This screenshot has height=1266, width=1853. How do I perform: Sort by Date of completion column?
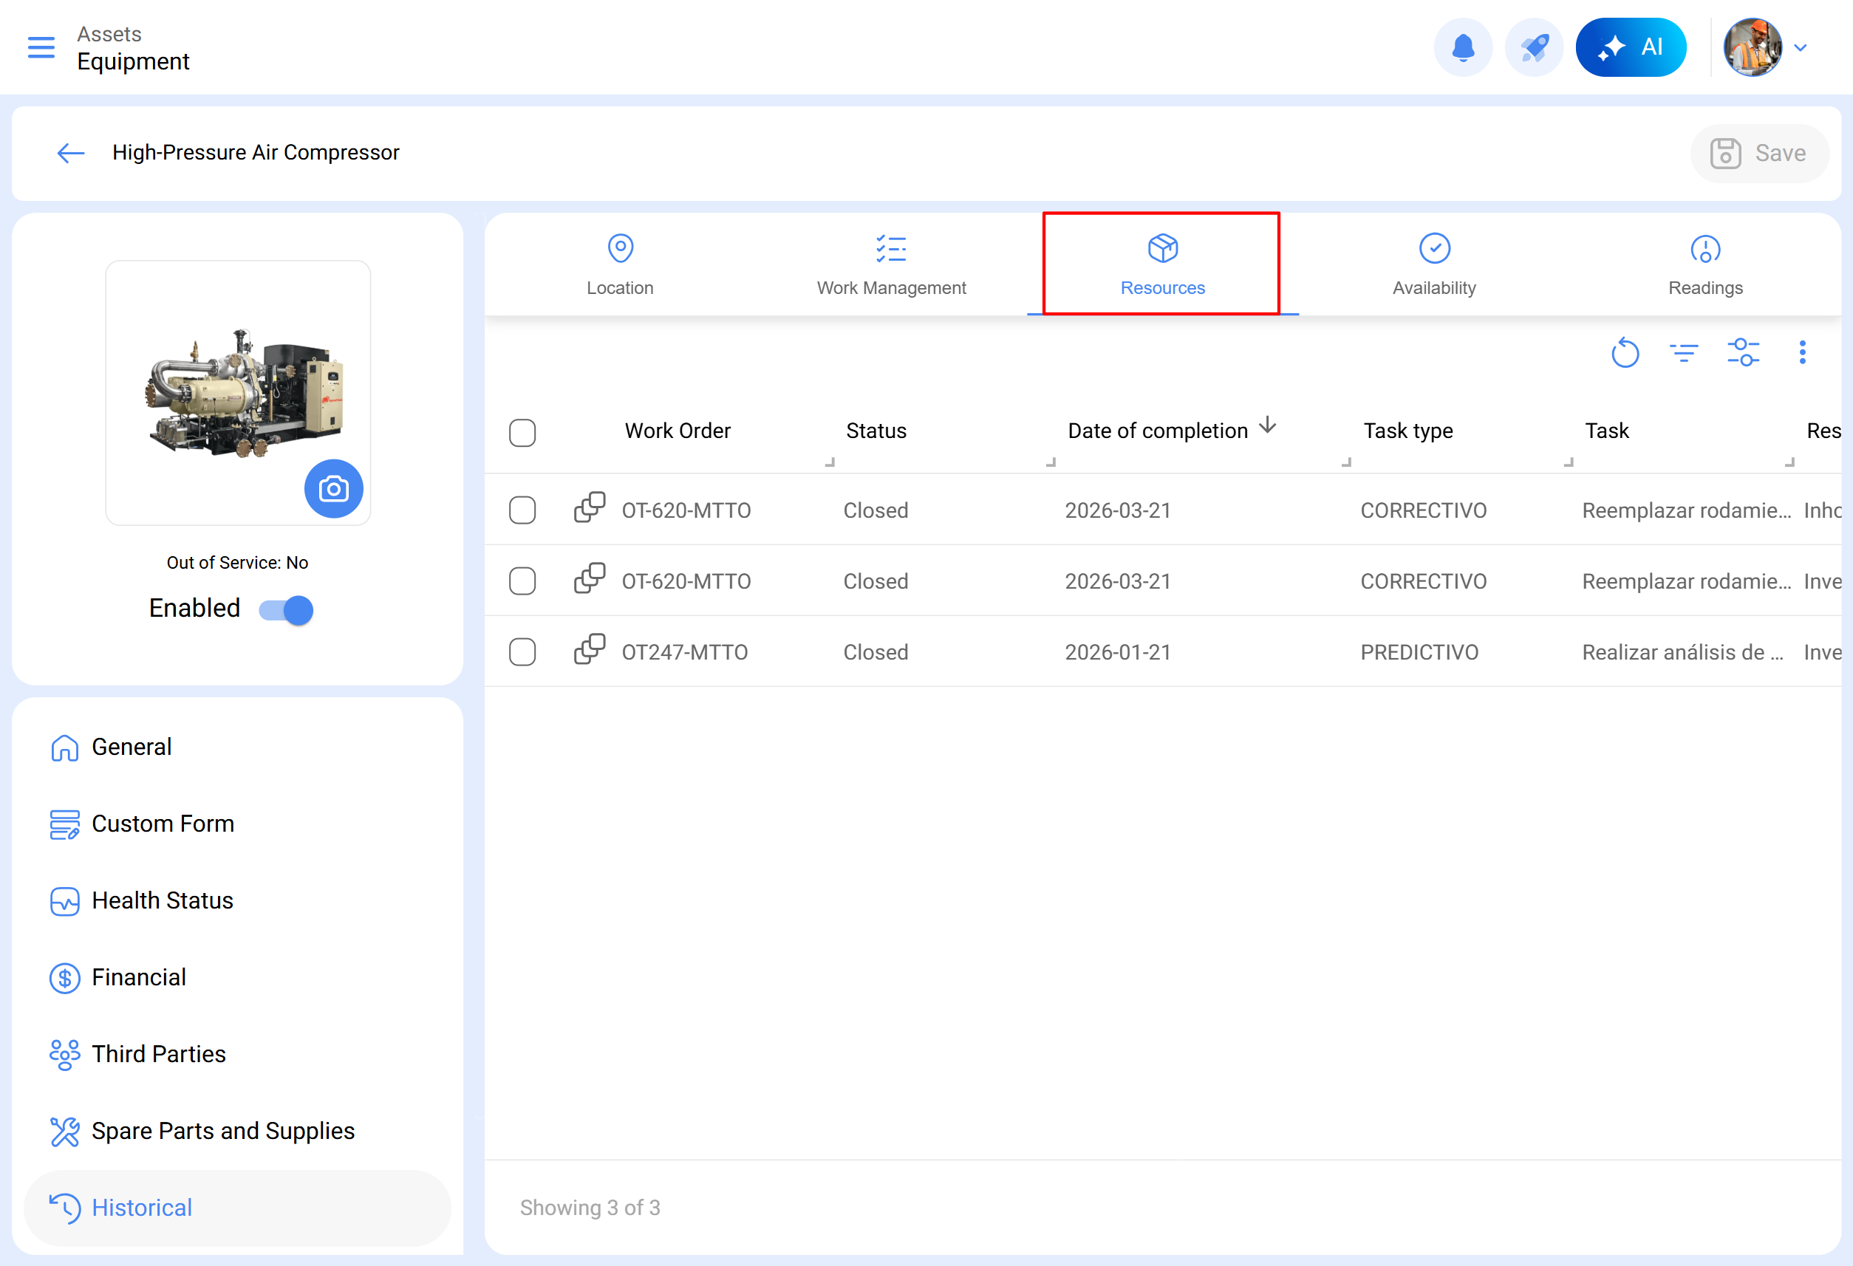coord(1158,431)
